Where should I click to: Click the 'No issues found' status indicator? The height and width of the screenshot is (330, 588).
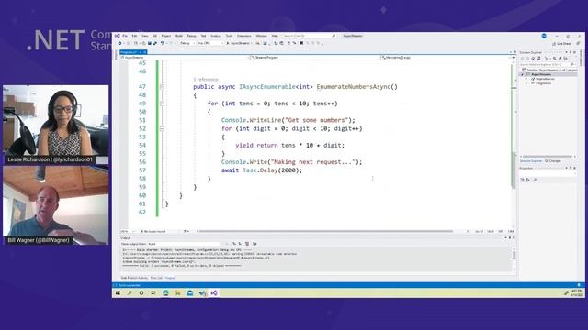pyautogui.click(x=153, y=232)
